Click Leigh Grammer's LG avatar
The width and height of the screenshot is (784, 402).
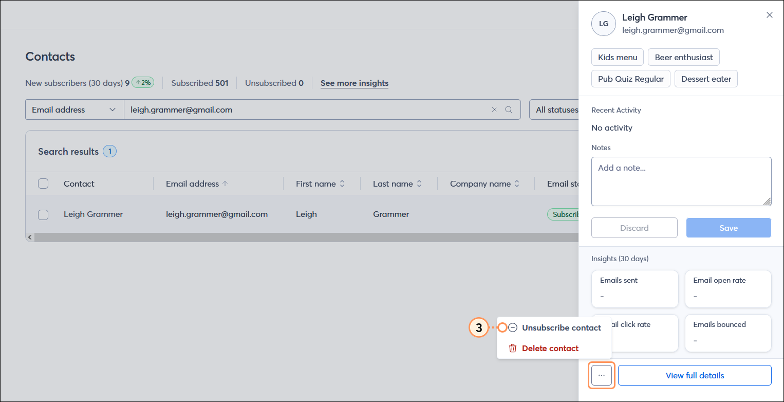click(x=603, y=24)
